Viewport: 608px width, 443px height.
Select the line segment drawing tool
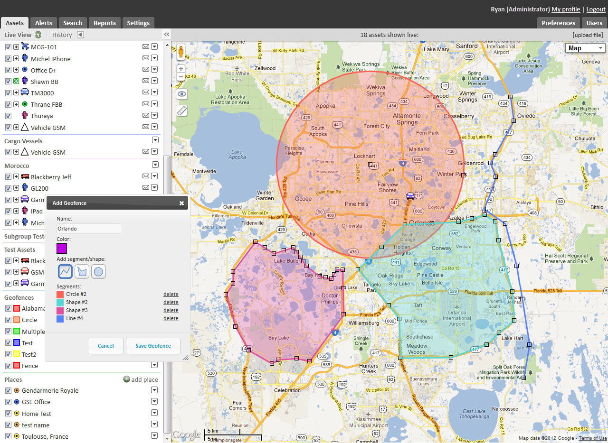65,271
